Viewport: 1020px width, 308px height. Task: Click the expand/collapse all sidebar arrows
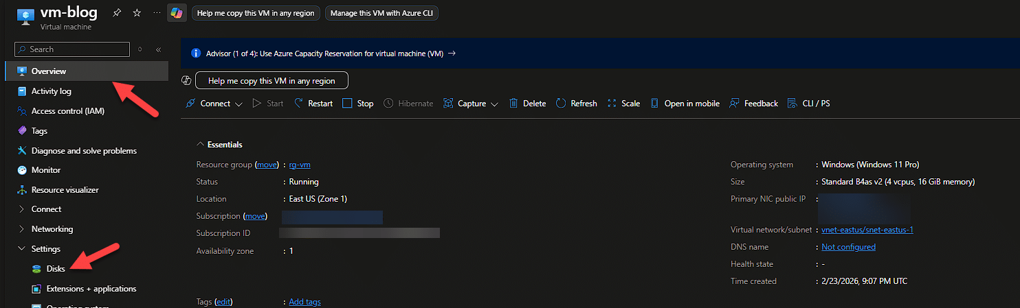point(140,49)
